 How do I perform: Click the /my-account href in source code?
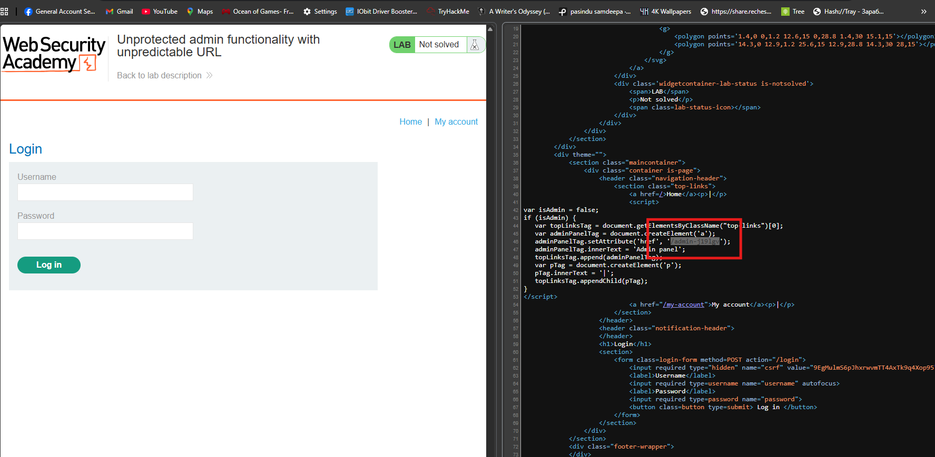pyautogui.click(x=683, y=304)
